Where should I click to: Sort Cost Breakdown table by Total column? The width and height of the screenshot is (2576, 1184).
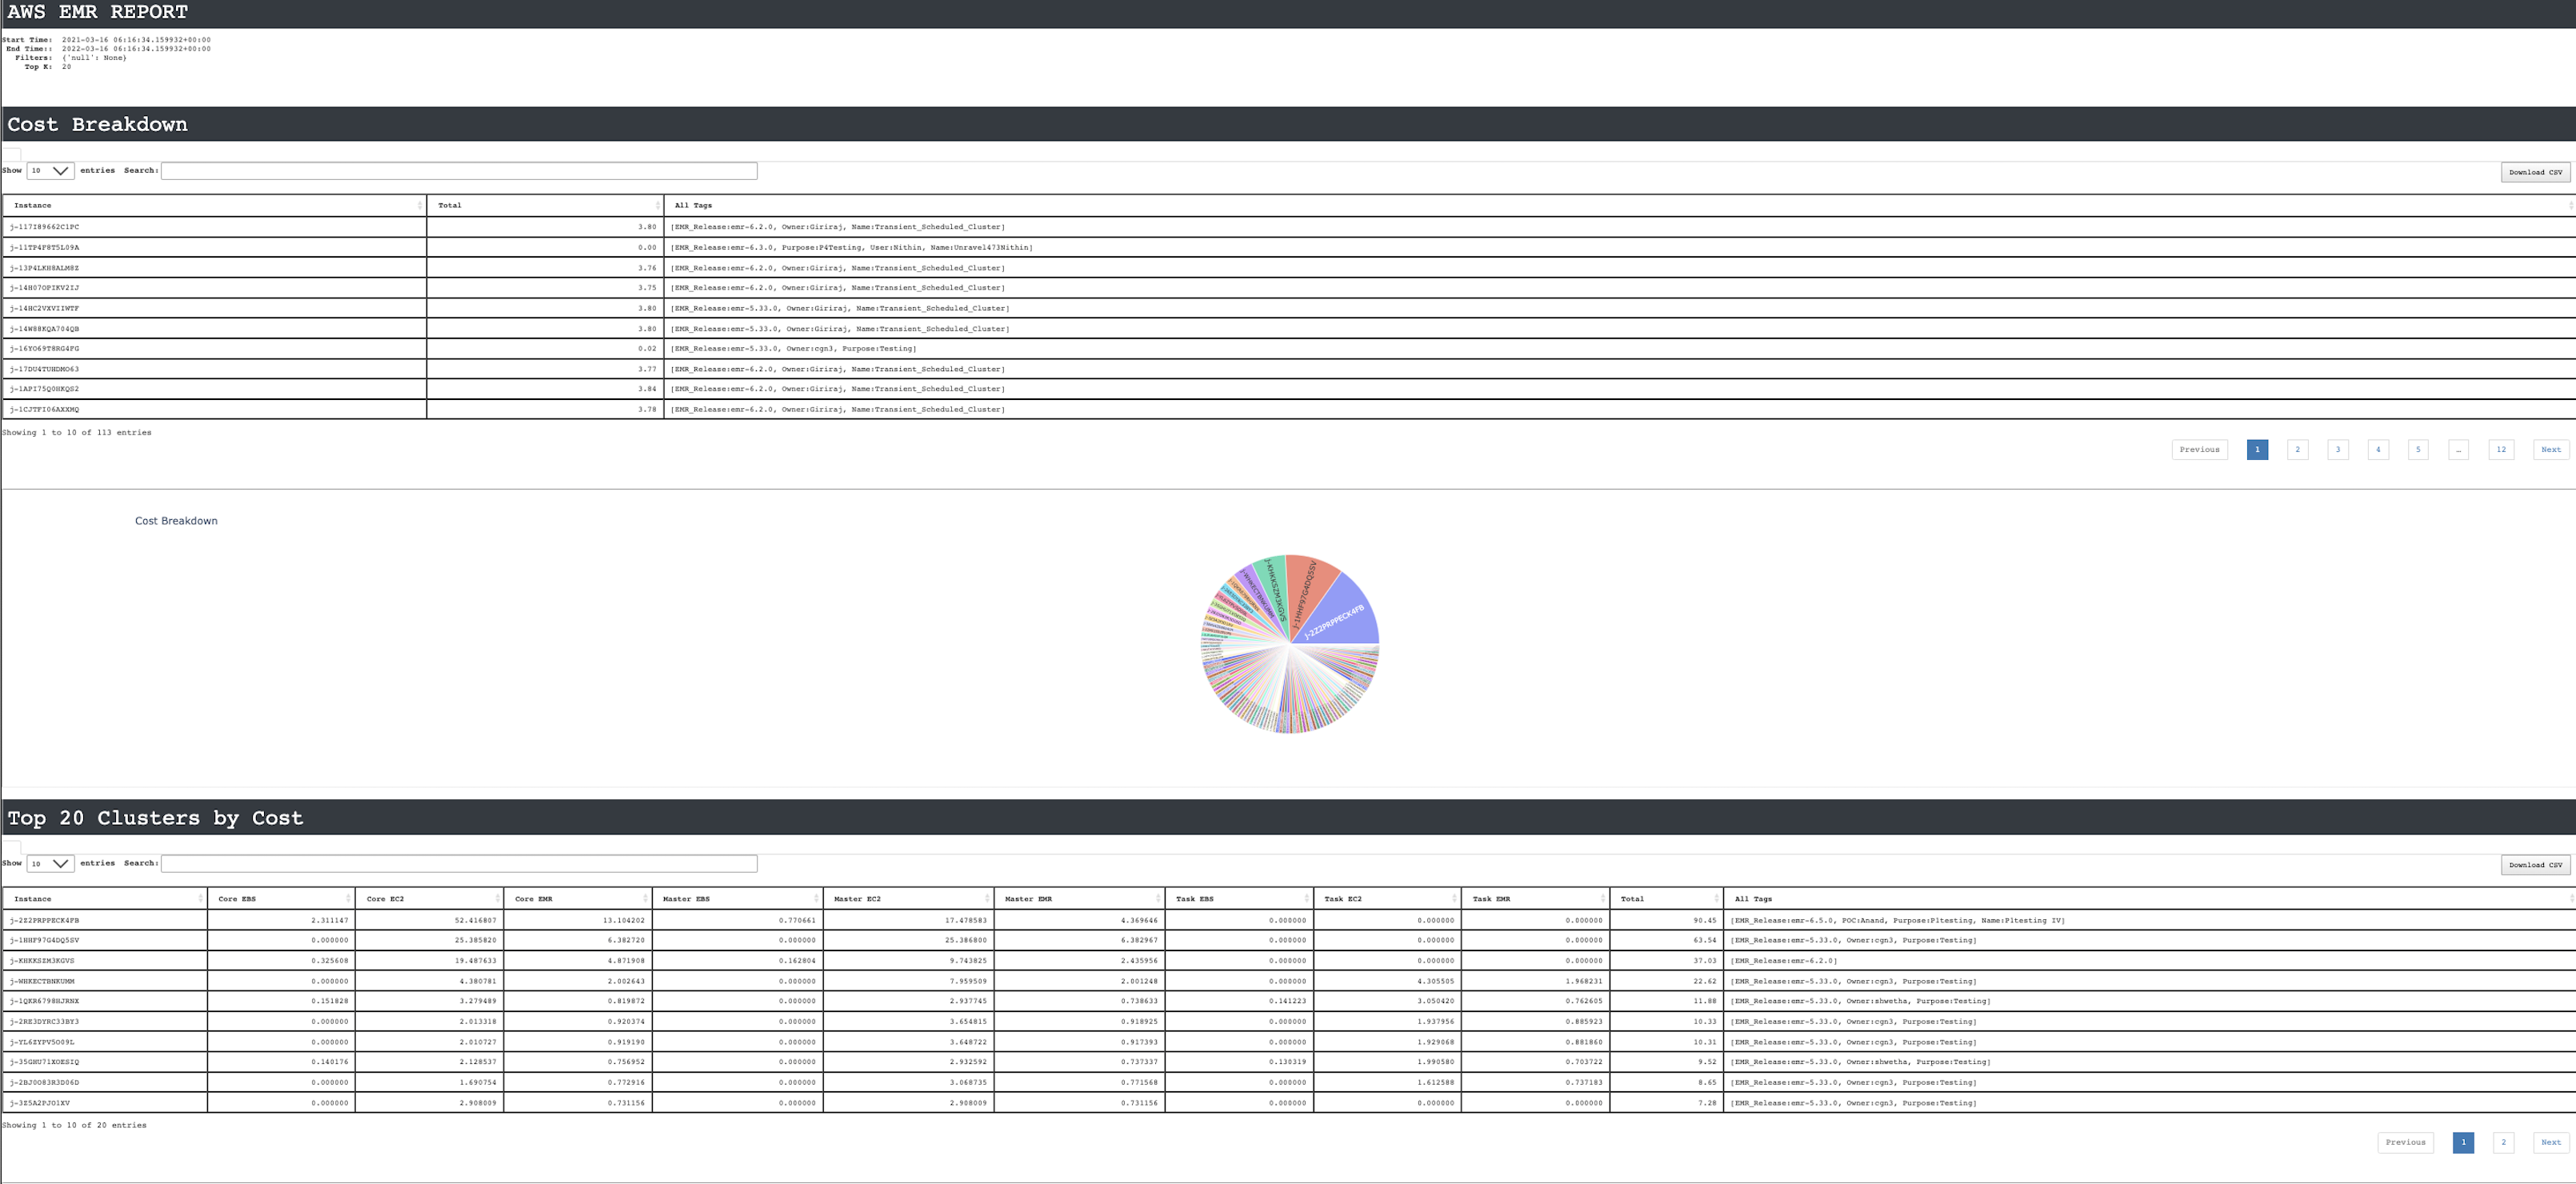pyautogui.click(x=545, y=205)
